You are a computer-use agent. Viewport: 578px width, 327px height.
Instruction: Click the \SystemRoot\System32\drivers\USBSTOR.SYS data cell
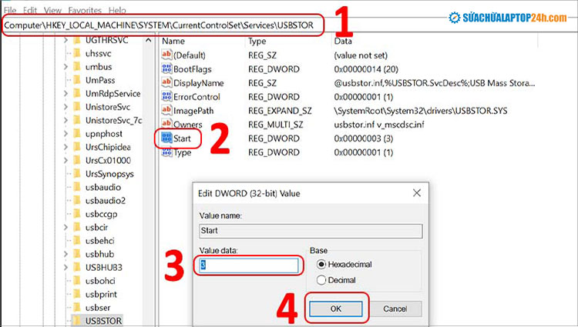pos(421,111)
